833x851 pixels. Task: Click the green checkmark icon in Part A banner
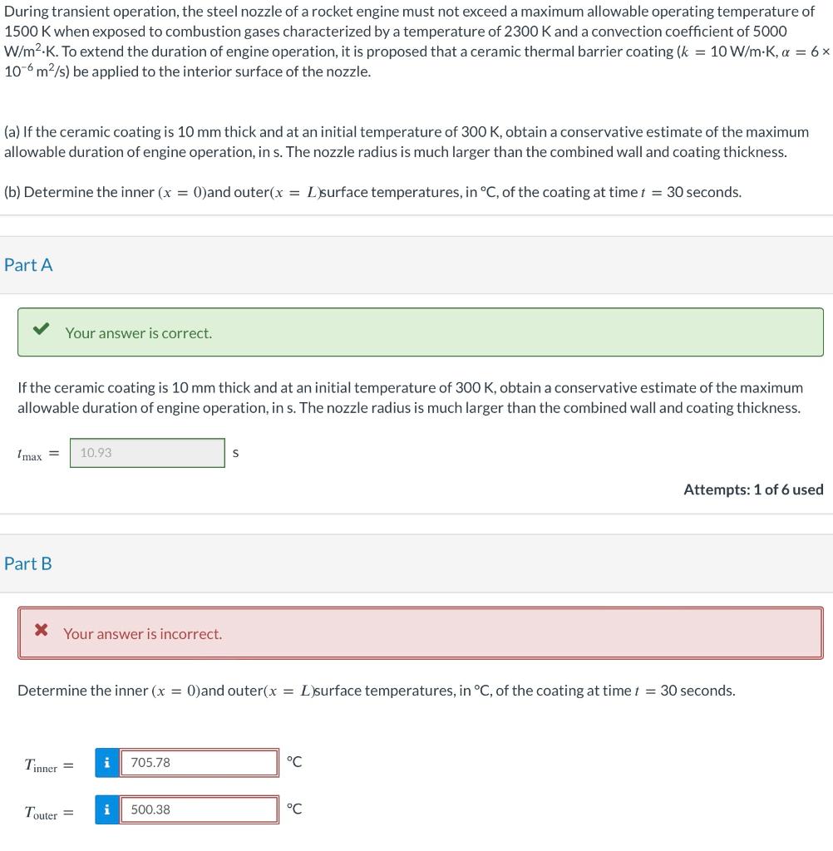42,331
